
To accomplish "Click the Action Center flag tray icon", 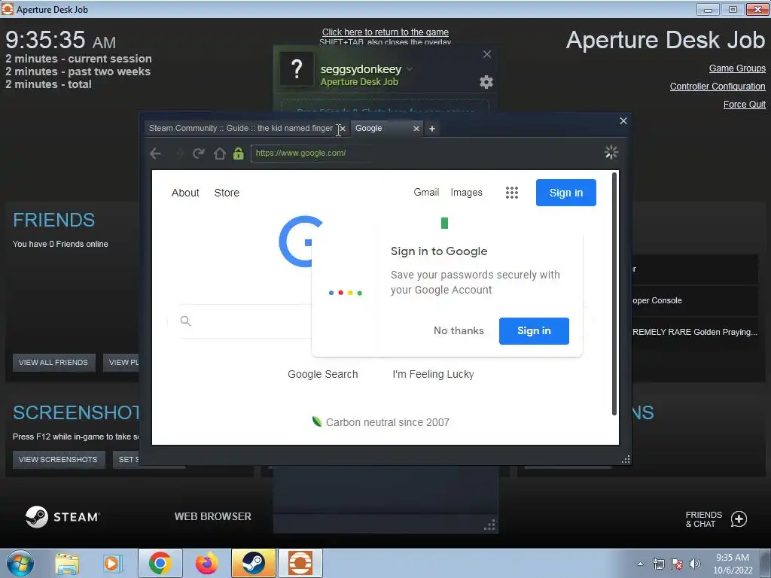I will 677,564.
